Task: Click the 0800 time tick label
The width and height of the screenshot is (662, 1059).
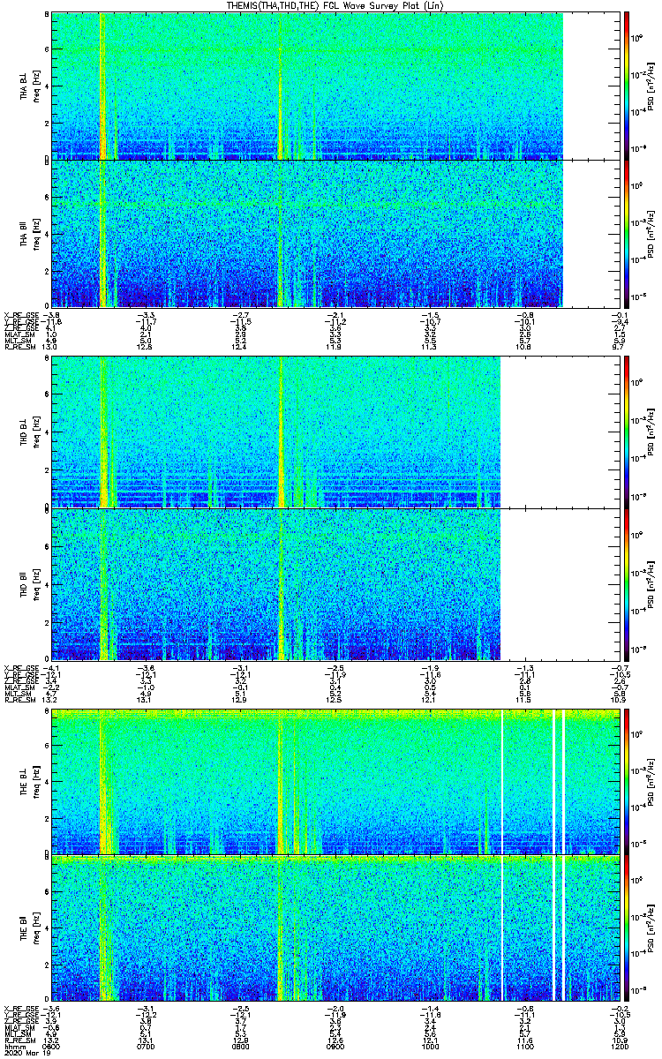Action: point(240,1047)
